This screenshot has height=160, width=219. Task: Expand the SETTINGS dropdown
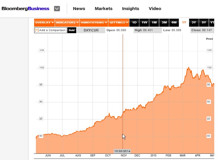[119, 23]
